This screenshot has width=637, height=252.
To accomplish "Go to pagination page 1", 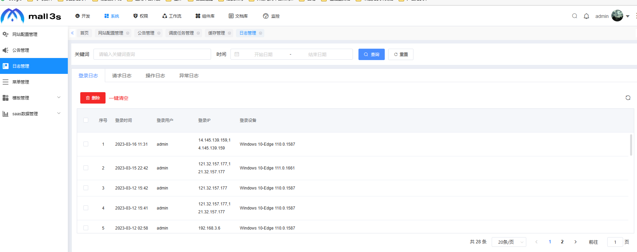I will (550, 242).
